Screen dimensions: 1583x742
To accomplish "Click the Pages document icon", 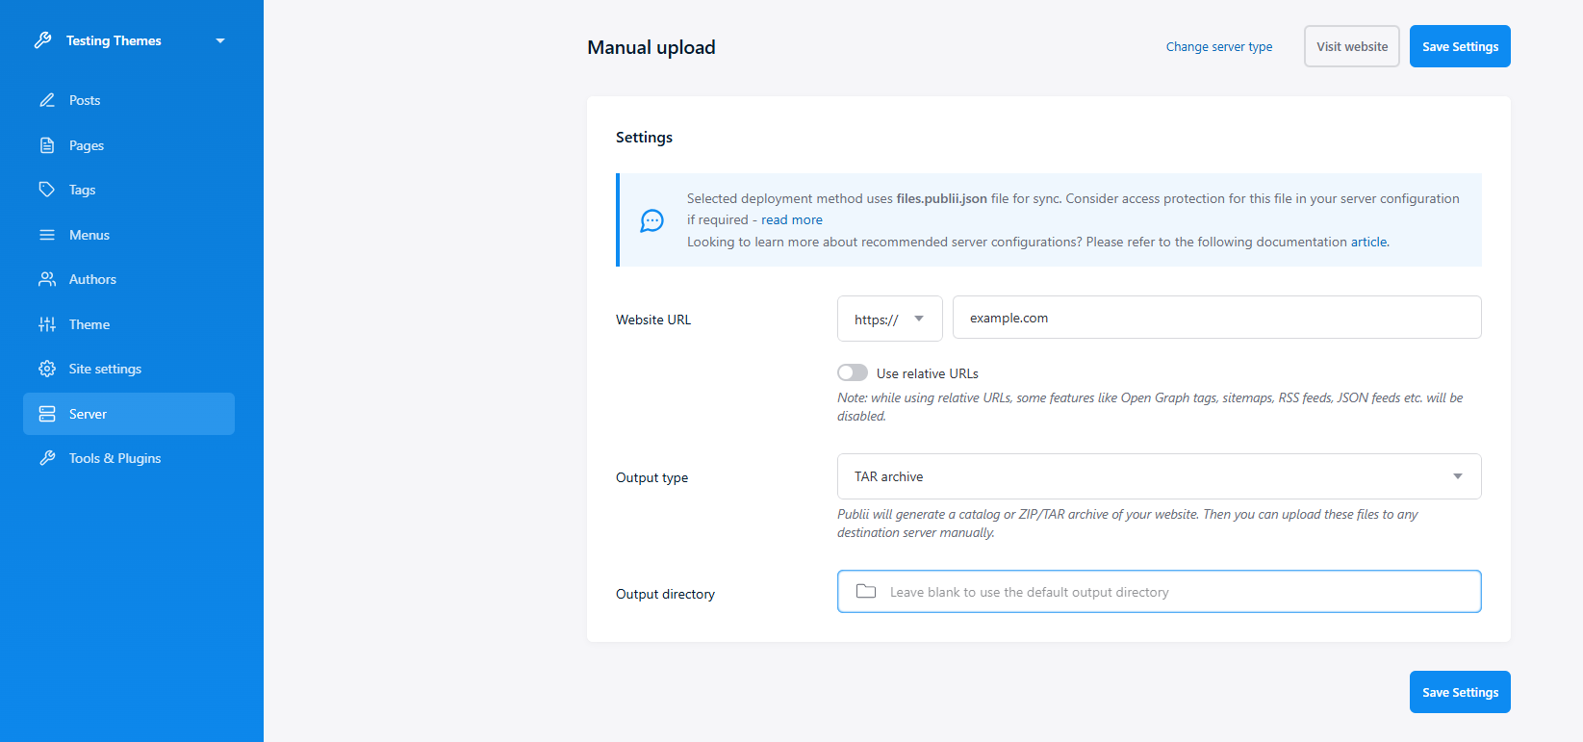I will pyautogui.click(x=46, y=145).
